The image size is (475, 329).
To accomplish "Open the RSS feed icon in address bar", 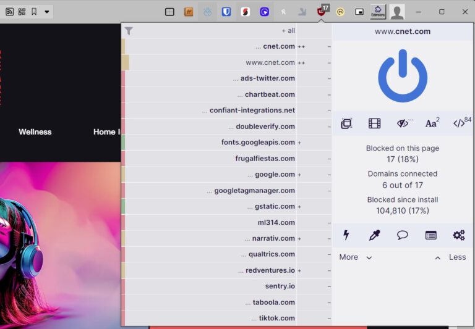I will pos(10,12).
